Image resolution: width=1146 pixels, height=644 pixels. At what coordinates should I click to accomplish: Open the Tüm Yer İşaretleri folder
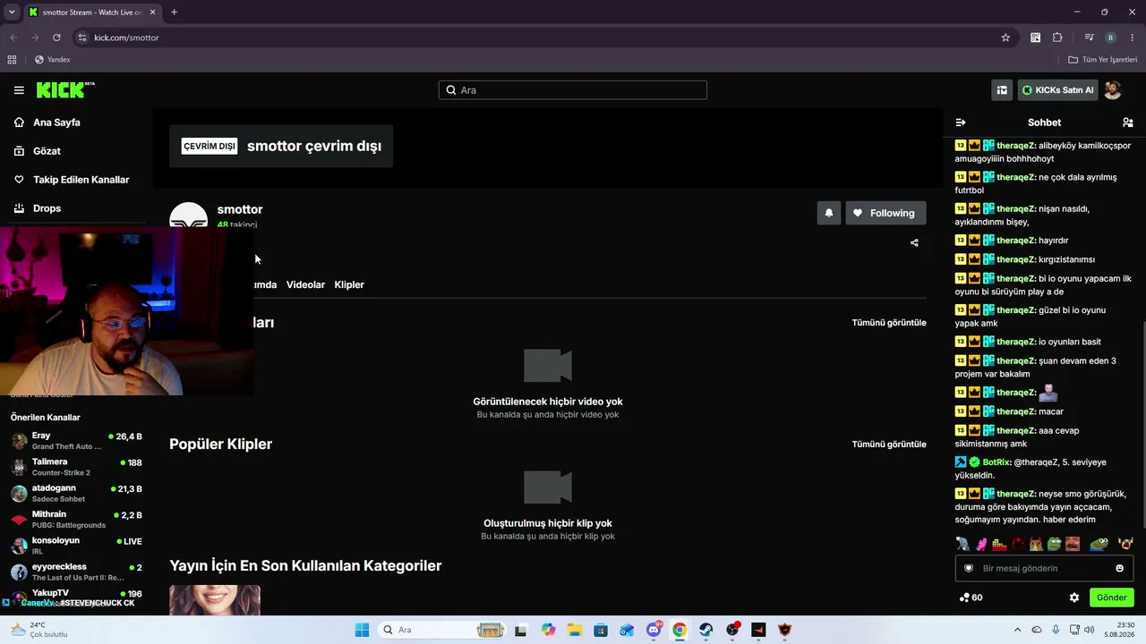[x=1102, y=60]
